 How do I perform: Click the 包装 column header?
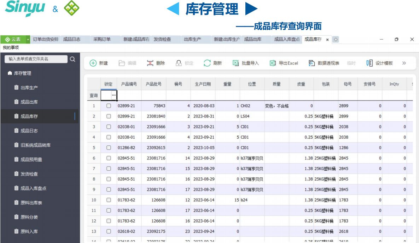(326, 84)
